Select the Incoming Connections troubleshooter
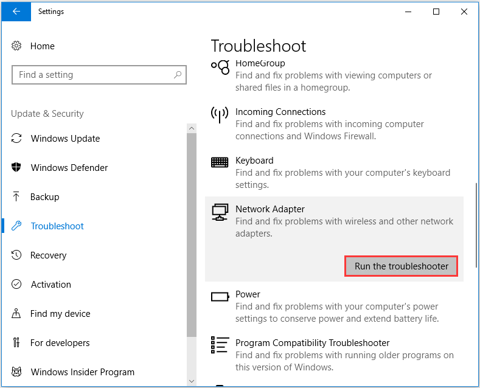The width and height of the screenshot is (480, 388). 334,123
